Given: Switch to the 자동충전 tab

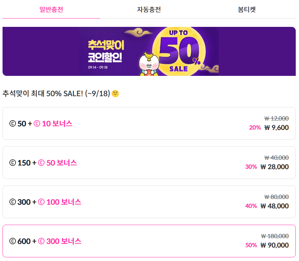Looking at the screenshot, I should pos(149,9).
